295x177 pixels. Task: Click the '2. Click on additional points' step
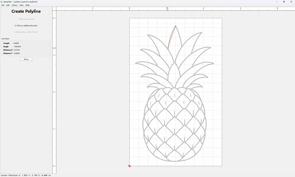[x=26, y=26]
